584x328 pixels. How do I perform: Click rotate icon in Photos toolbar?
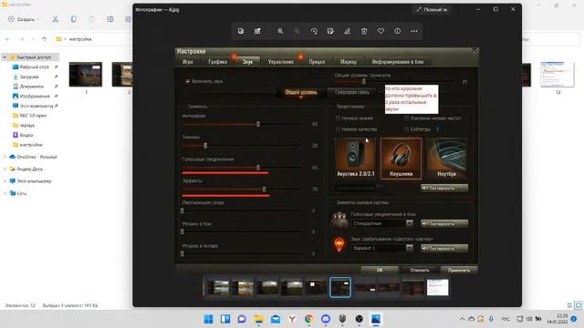pyautogui.click(x=314, y=31)
